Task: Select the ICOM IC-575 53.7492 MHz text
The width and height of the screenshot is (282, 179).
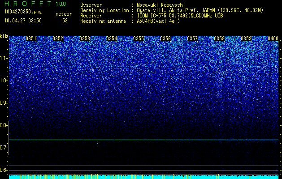Action: (180, 16)
